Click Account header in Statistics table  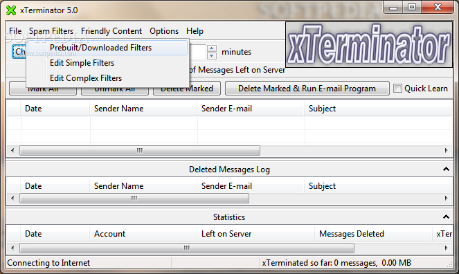[143, 234]
